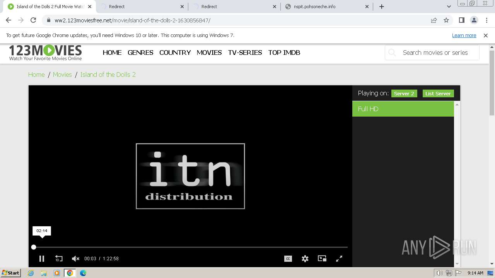Open TV-SERIES navigation menu item
Viewport: 495px width, 278px height.
pos(245,53)
